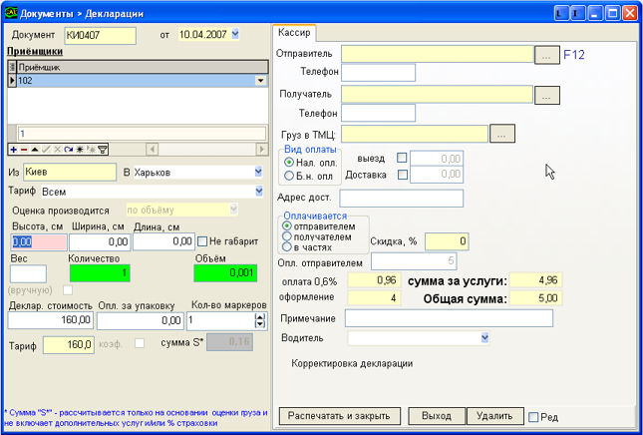Click the black star bookmark icon

(x=80, y=150)
